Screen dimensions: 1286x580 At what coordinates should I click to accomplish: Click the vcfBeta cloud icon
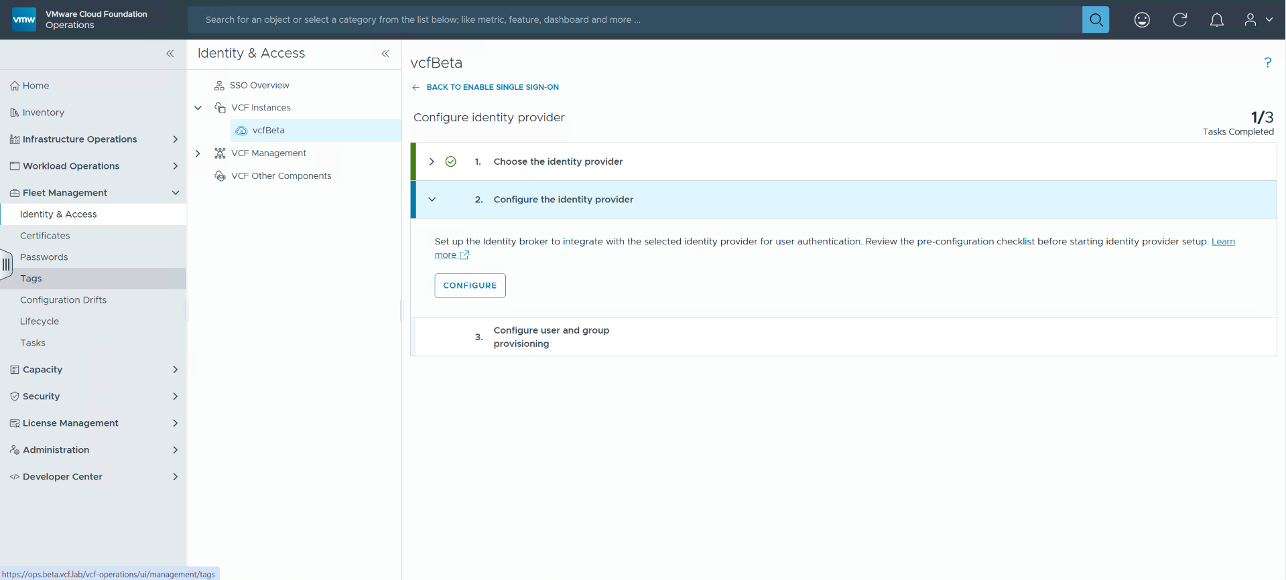pyautogui.click(x=241, y=131)
